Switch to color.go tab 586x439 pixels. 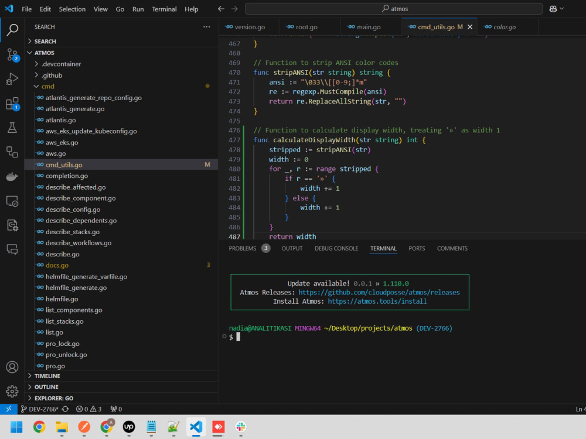(x=504, y=27)
